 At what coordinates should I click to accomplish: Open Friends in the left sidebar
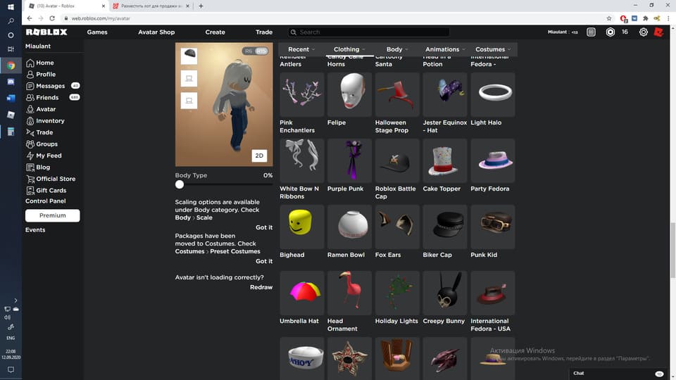47,98
